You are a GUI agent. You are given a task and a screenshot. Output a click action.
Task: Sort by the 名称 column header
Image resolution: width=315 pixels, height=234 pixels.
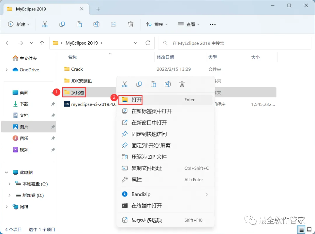click(x=73, y=57)
